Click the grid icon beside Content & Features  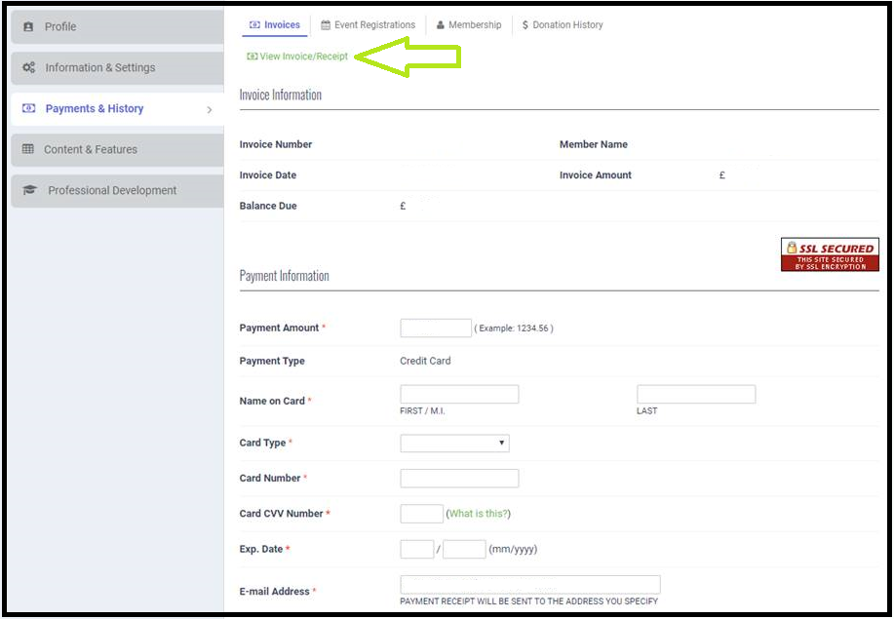[x=28, y=149]
